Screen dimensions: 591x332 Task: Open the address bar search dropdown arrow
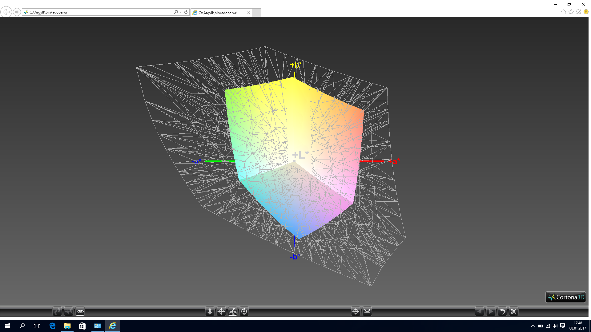181,12
